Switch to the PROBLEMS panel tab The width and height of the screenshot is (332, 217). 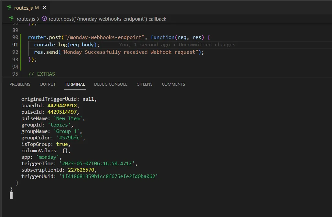20,84
